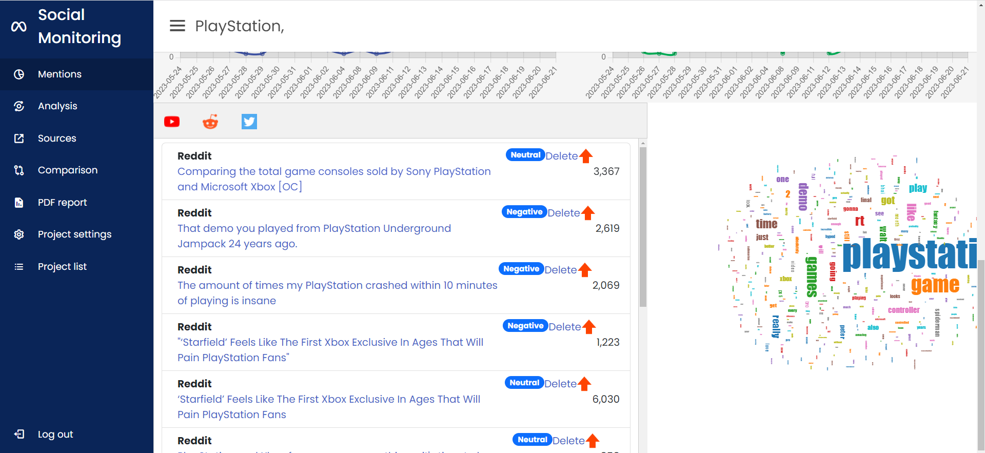
Task: Click the 2,069 score value
Action: [606, 285]
